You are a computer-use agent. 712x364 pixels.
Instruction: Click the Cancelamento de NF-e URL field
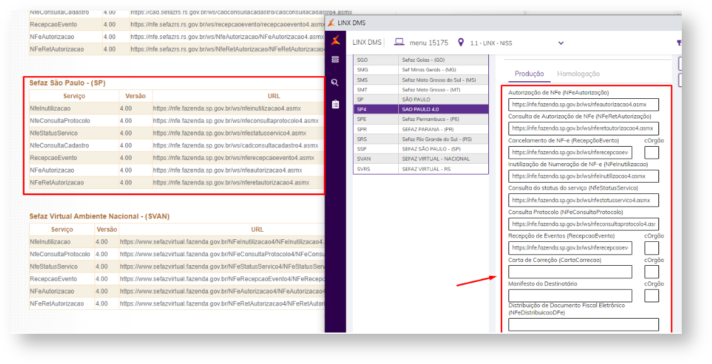[x=570, y=152]
